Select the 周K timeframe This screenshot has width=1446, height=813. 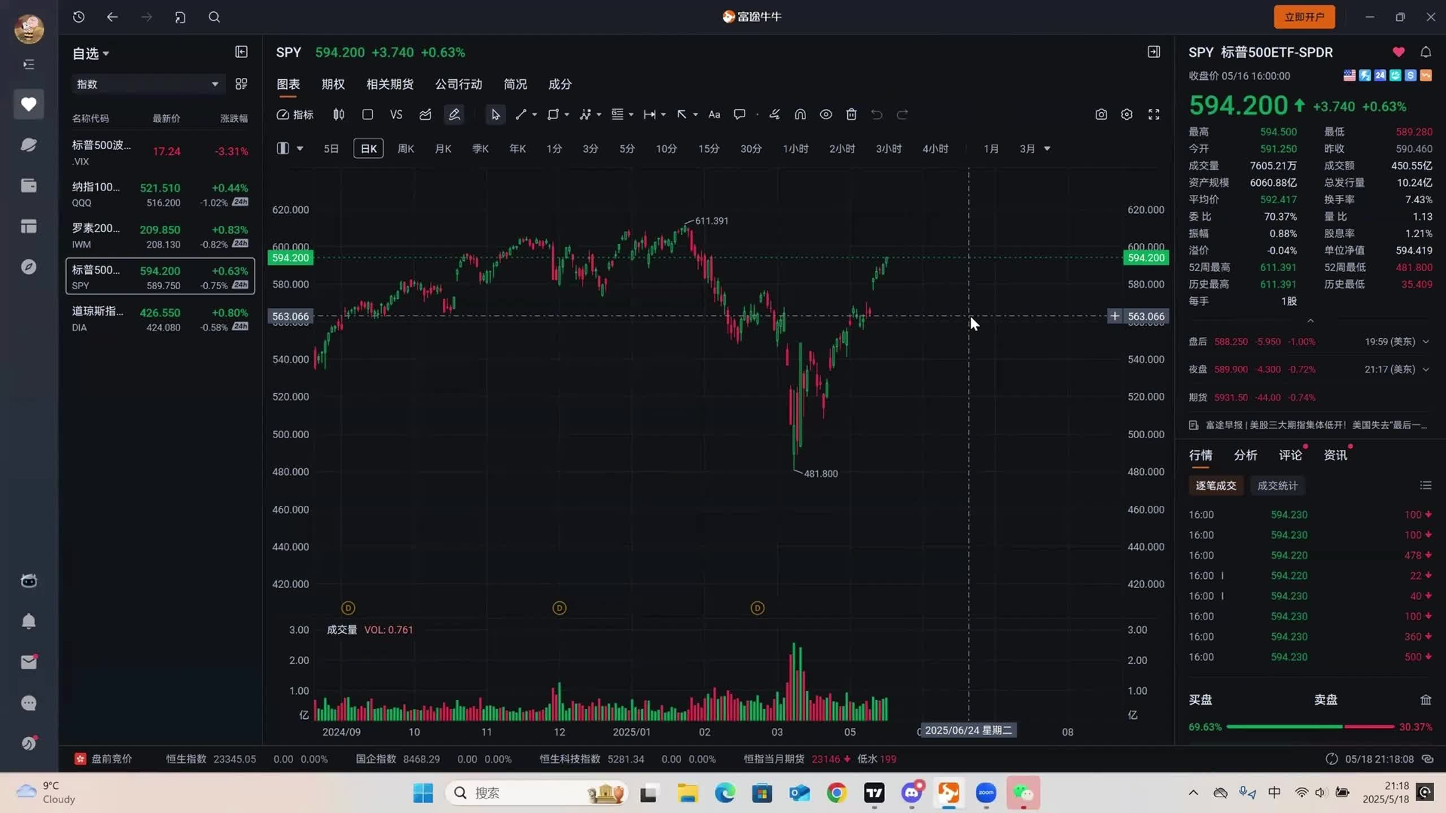pyautogui.click(x=406, y=148)
